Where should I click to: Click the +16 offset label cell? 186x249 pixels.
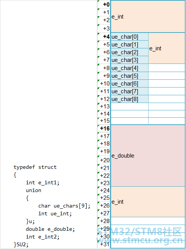click(x=104, y=128)
